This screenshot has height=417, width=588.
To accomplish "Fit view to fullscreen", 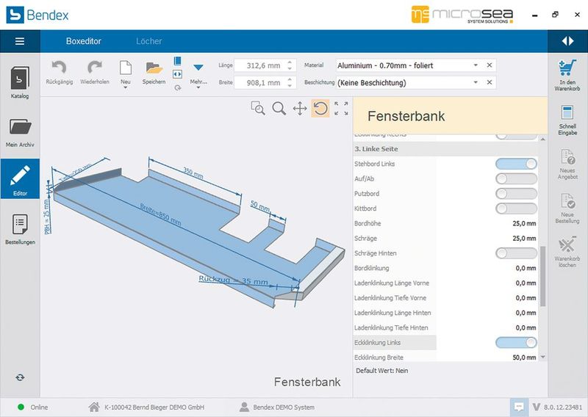I will [341, 108].
